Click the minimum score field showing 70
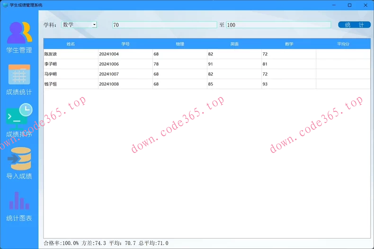The image size is (374, 249). tap(164, 25)
